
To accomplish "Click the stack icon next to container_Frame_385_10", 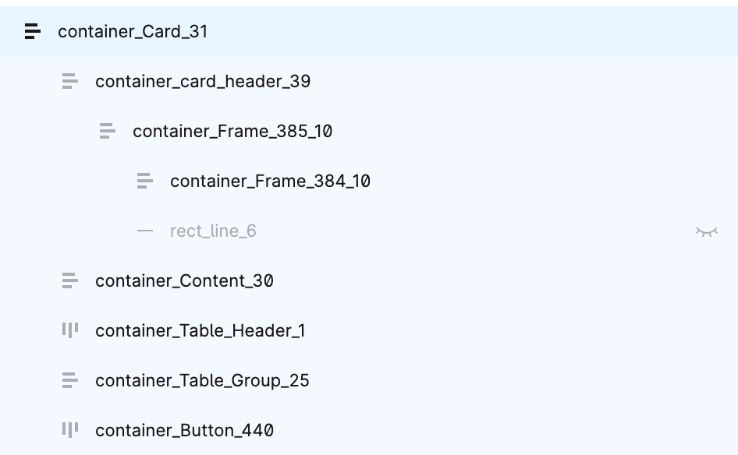I will (106, 131).
